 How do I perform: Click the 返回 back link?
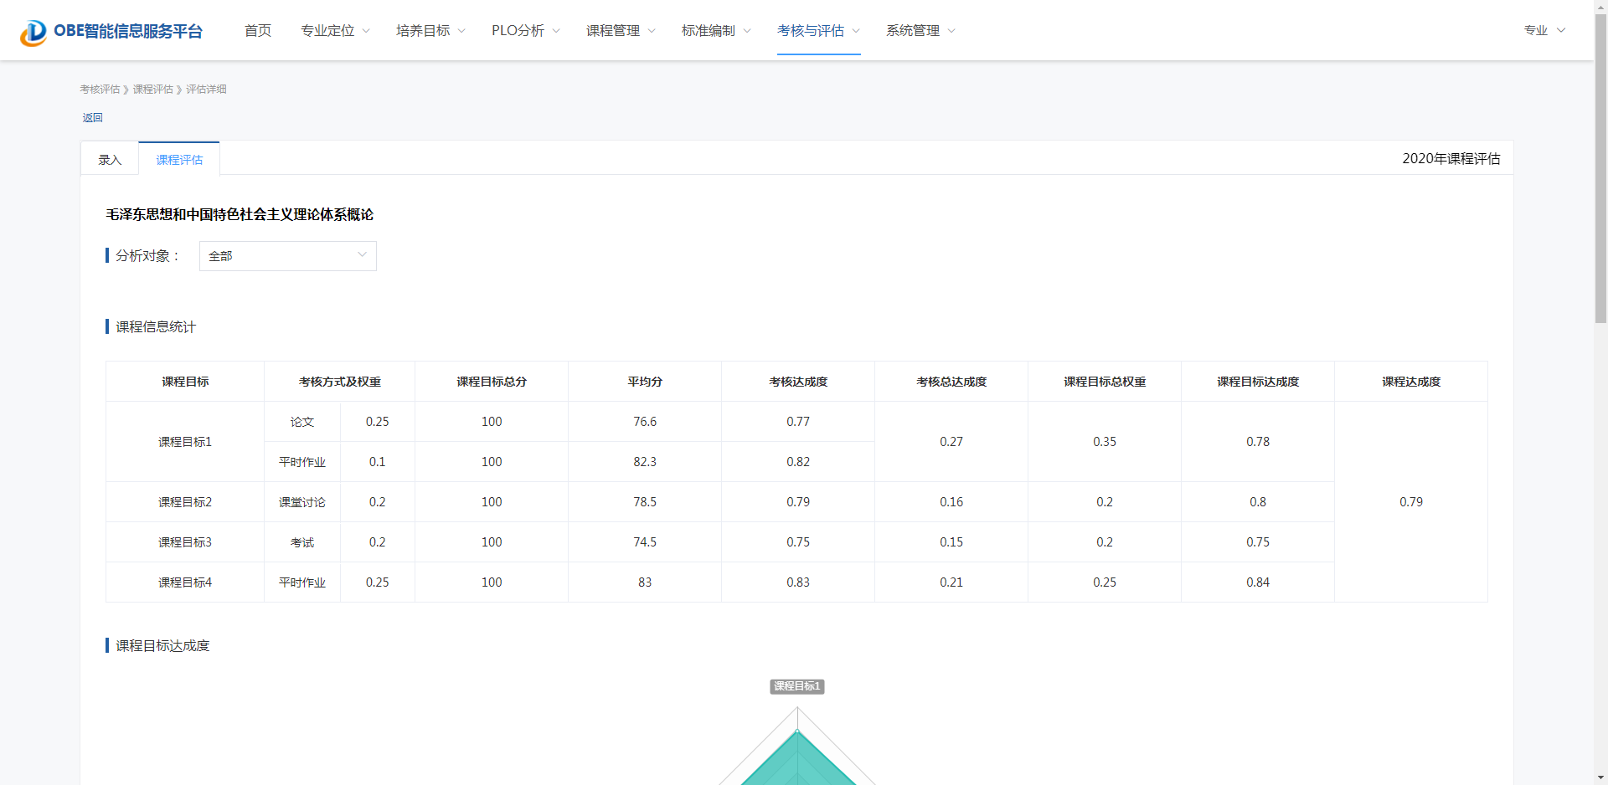coord(92,118)
